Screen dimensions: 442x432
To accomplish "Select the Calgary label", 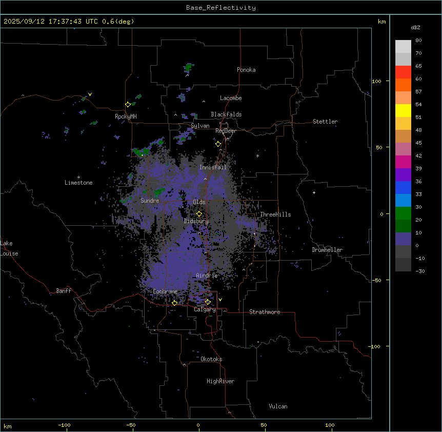I will [x=205, y=309].
